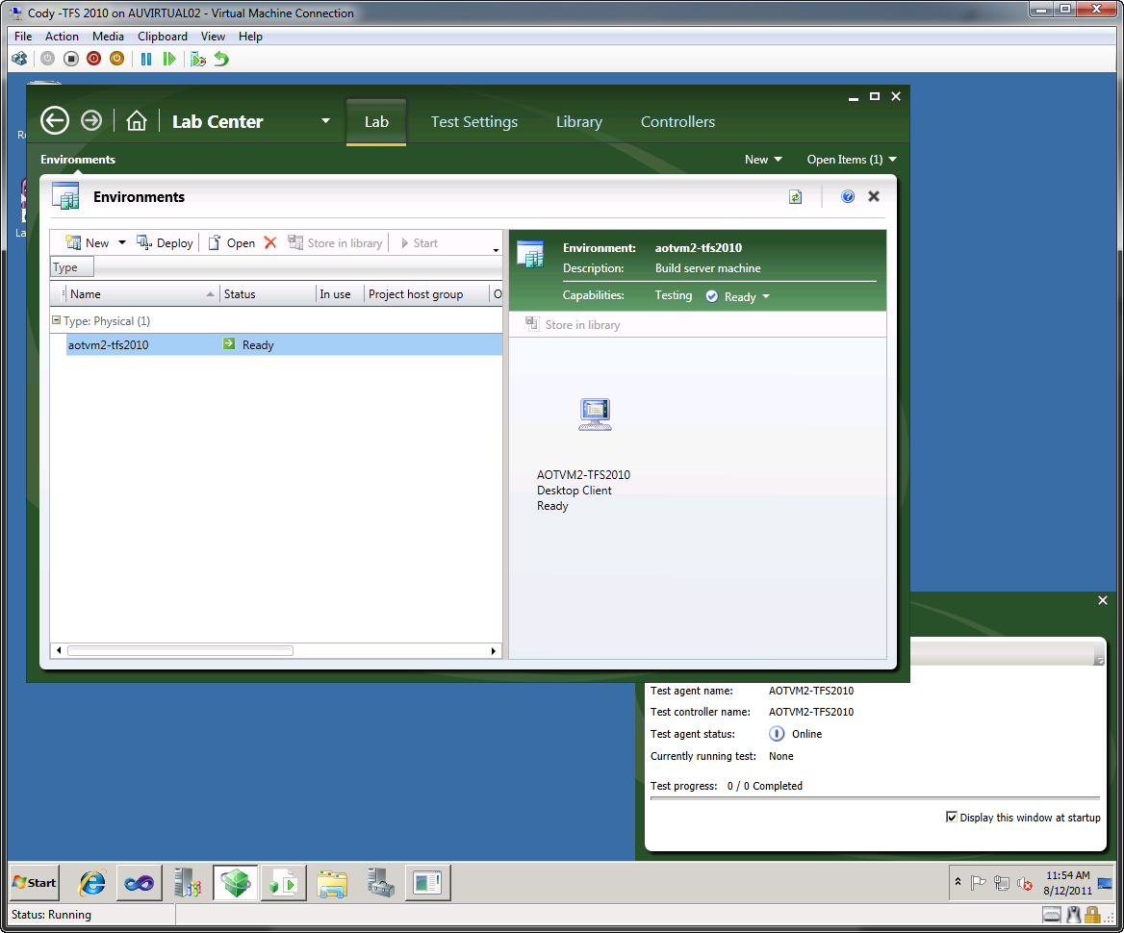Open the Lab Center dropdown arrow
Viewport: 1124px width, 933px height.
[x=325, y=121]
